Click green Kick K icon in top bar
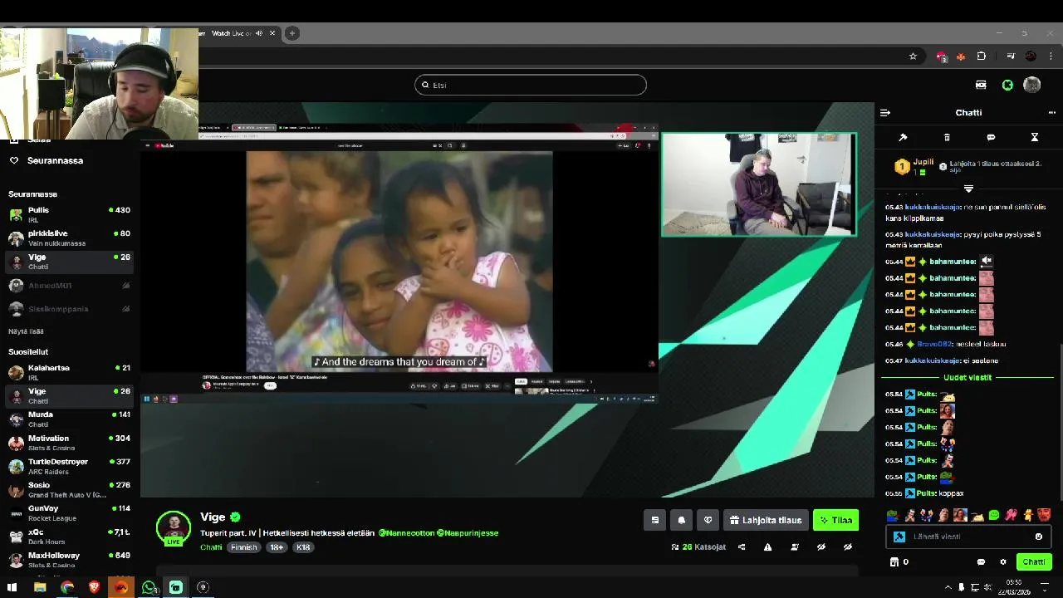This screenshot has width=1063, height=598. (1007, 85)
